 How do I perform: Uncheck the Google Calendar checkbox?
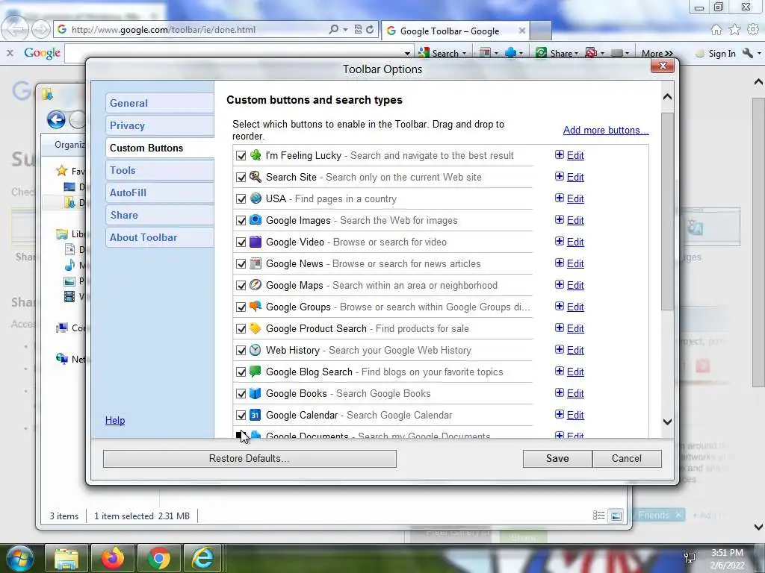pos(241,415)
